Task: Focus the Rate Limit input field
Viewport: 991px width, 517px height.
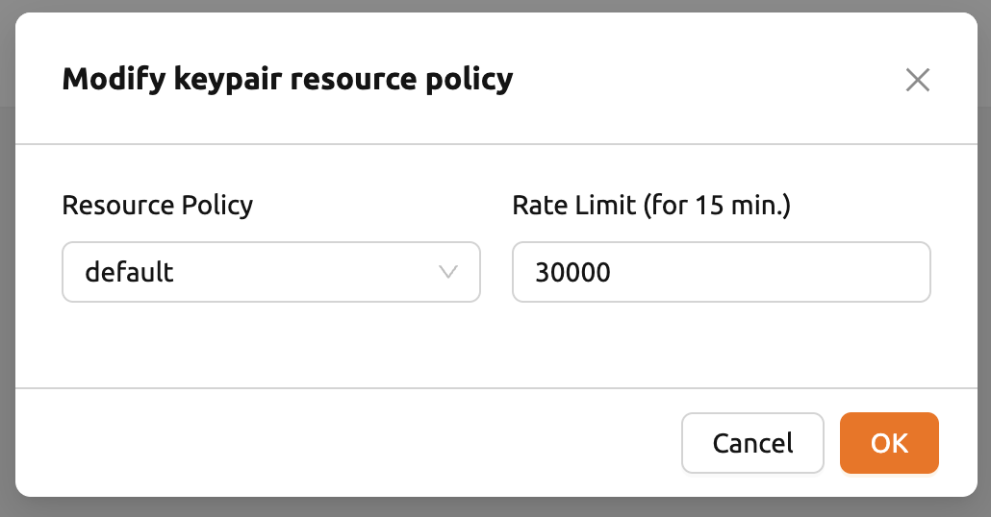Action: (x=722, y=272)
